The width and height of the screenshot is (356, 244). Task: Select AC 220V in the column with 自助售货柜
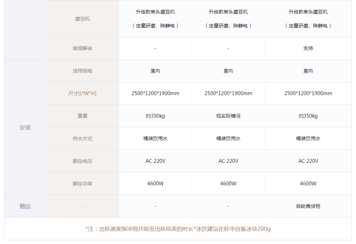click(x=308, y=161)
